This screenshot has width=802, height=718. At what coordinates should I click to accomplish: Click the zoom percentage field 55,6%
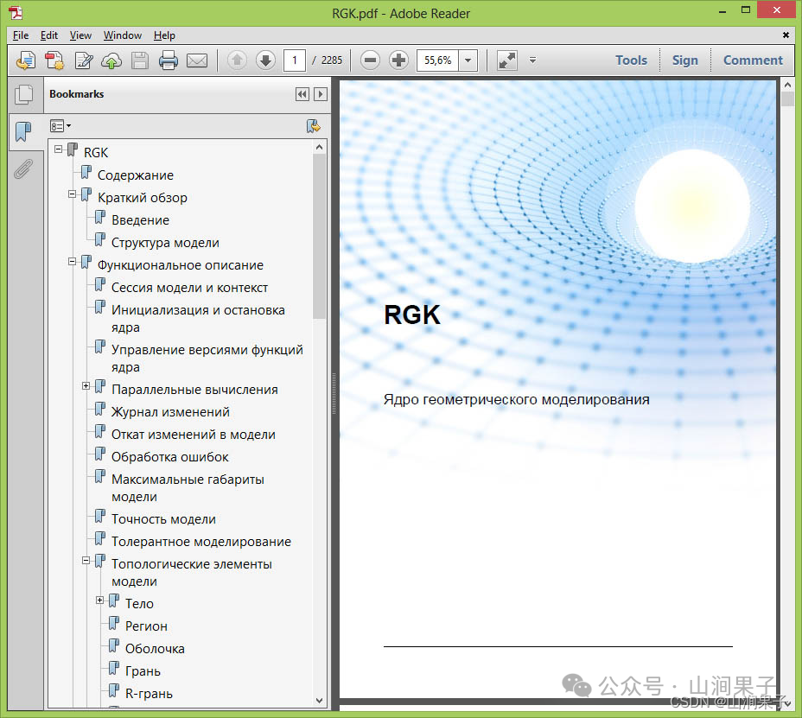click(x=438, y=60)
